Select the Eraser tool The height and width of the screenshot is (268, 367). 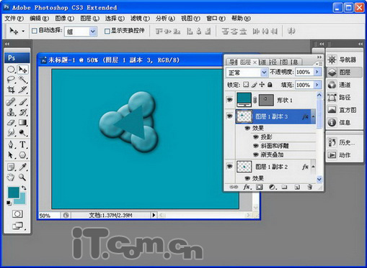tap(11, 122)
